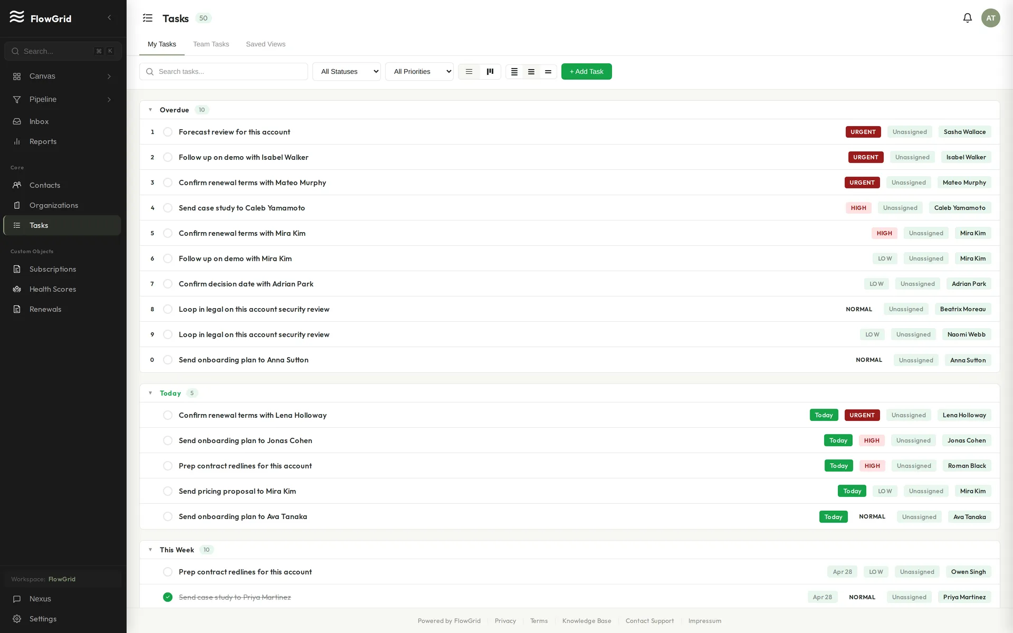Select medium row density

coord(531,72)
